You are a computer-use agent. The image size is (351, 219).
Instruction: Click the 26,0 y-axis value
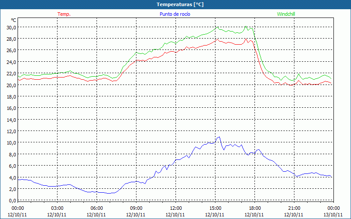point(11,50)
